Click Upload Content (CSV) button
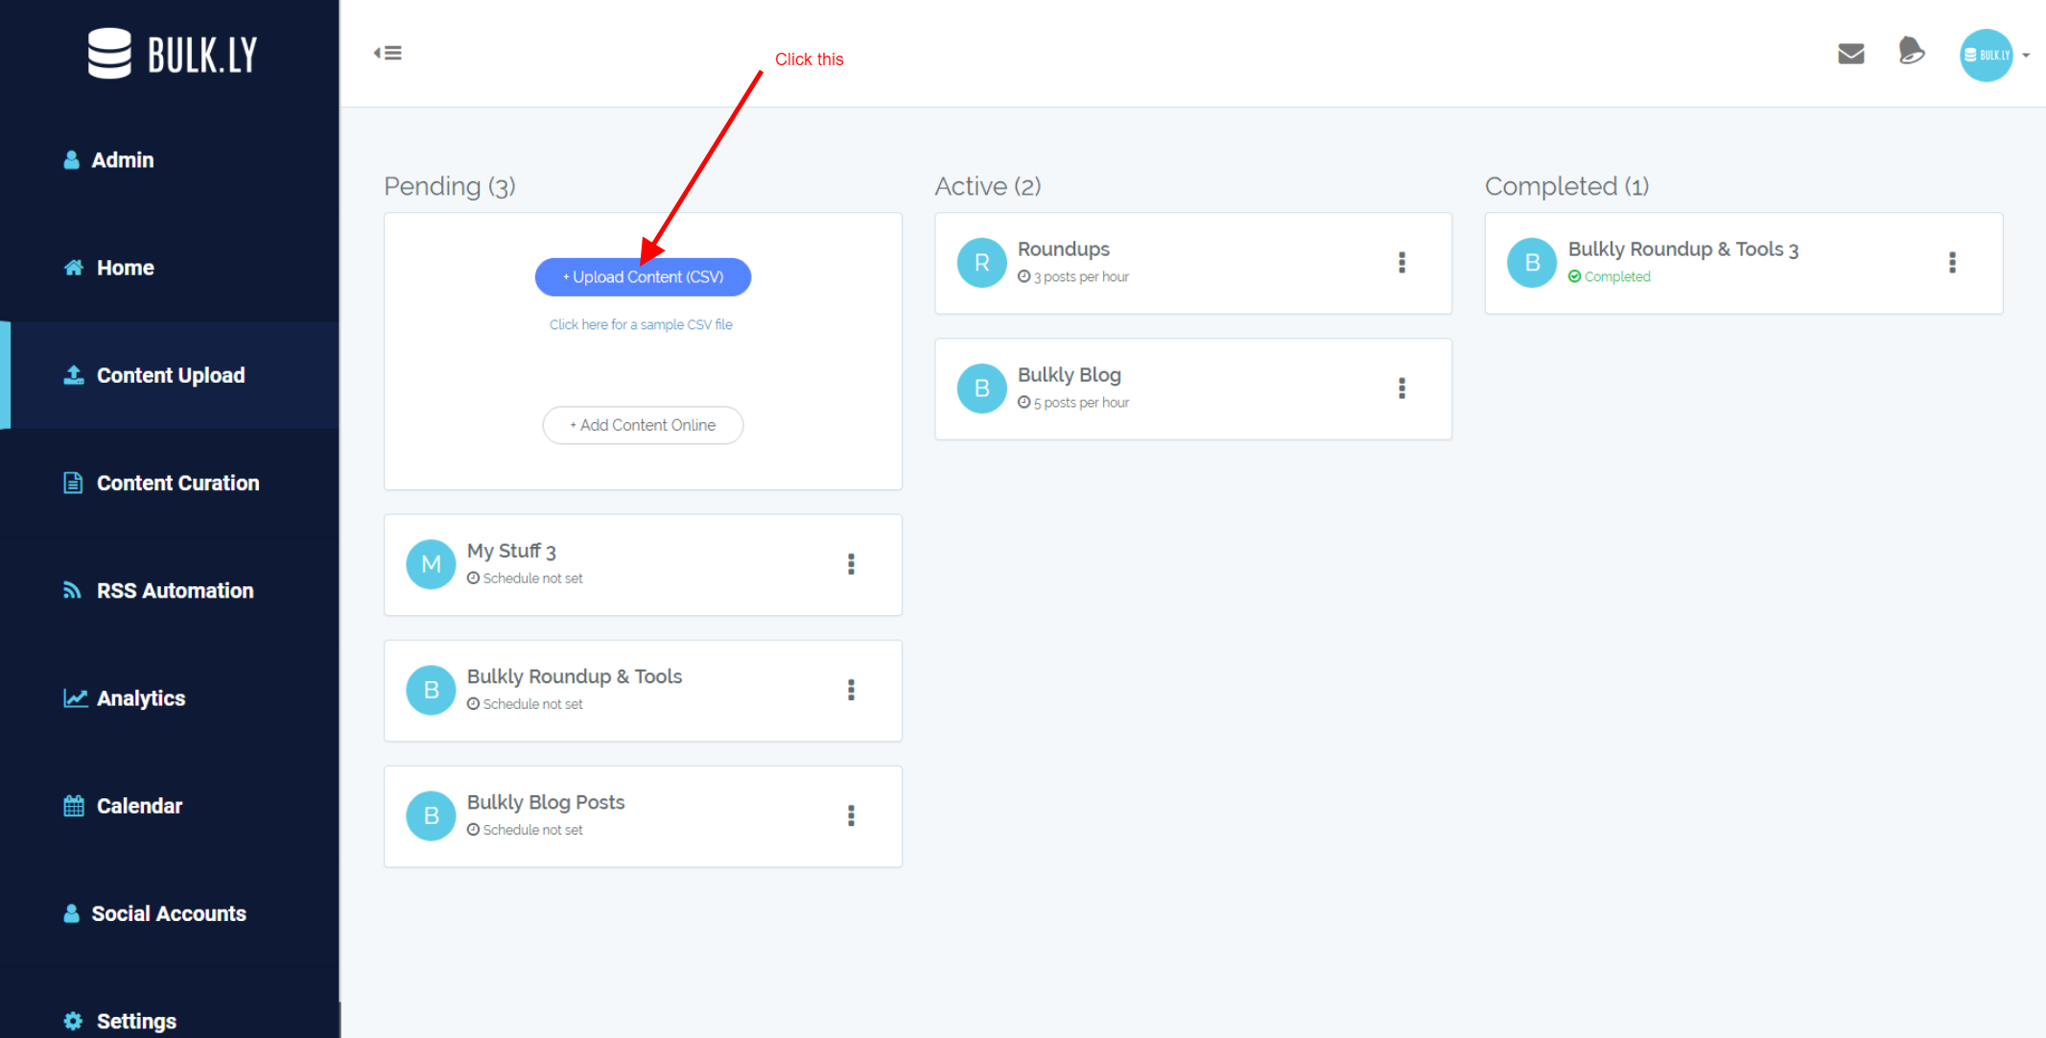Viewport: 2046px width, 1038px height. [x=643, y=276]
